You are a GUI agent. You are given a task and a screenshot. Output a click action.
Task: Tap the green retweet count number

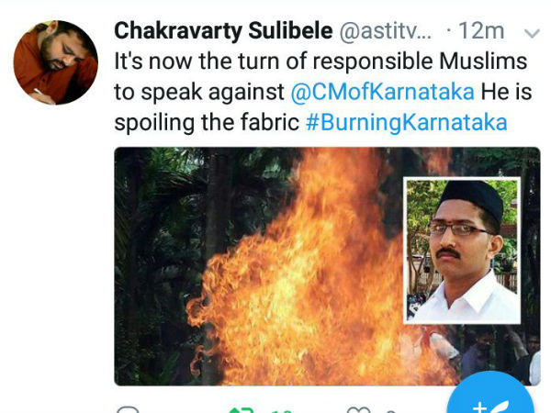[282, 411]
